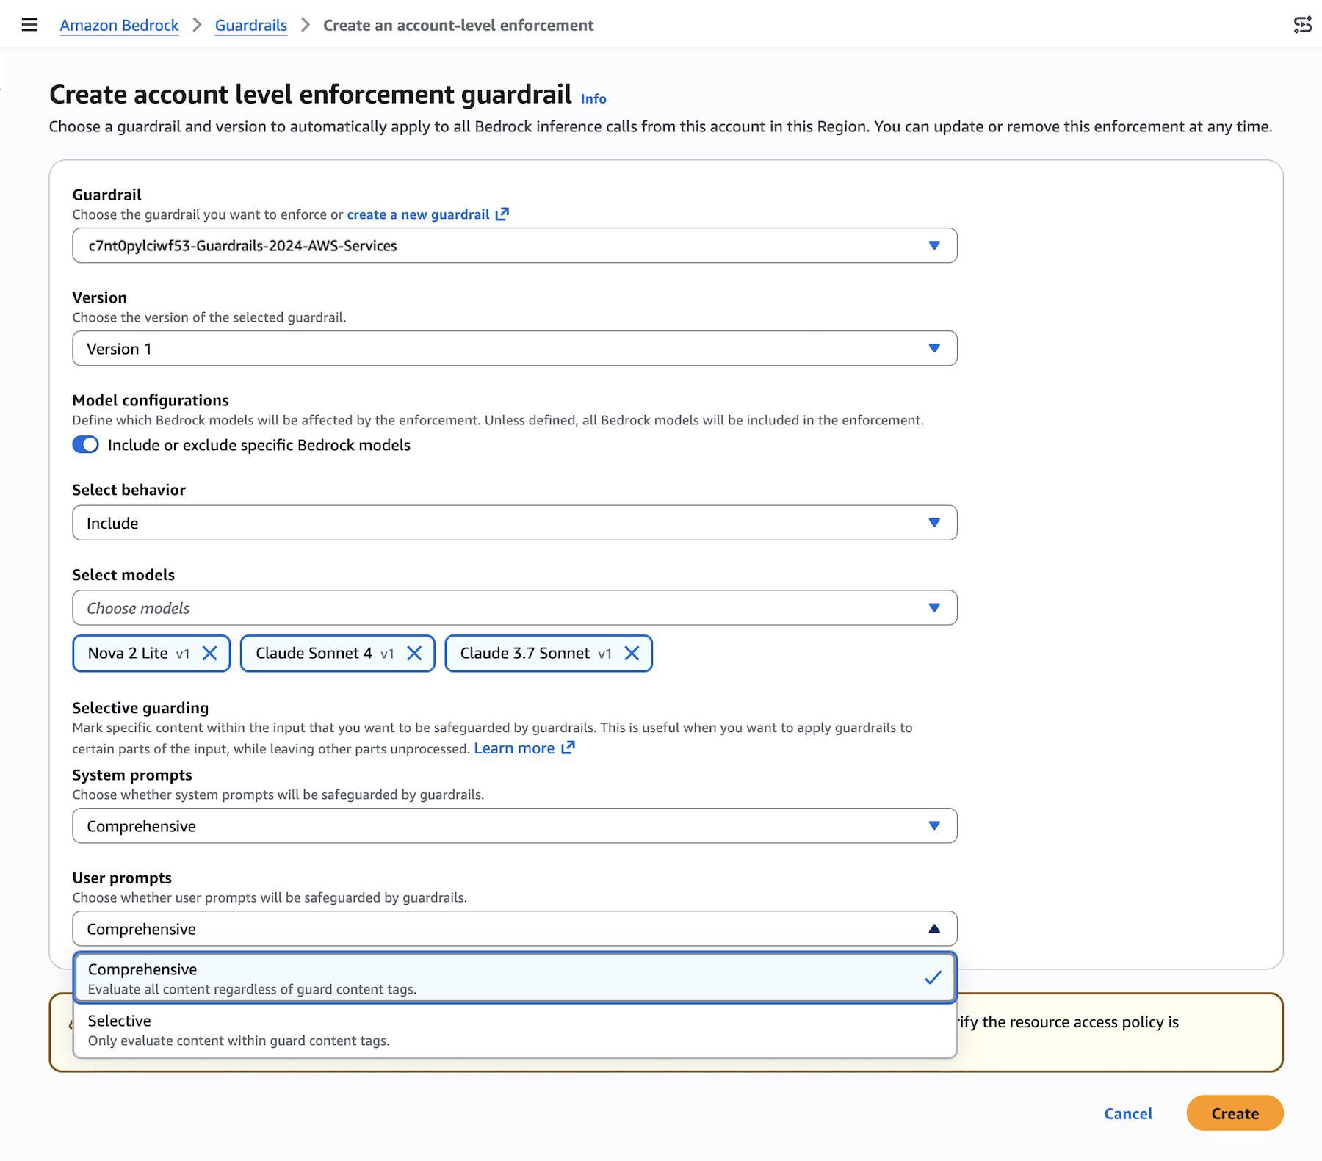Image resolution: width=1322 pixels, height=1161 pixels.
Task: Click external link icon next to Learn more
Action: (568, 748)
